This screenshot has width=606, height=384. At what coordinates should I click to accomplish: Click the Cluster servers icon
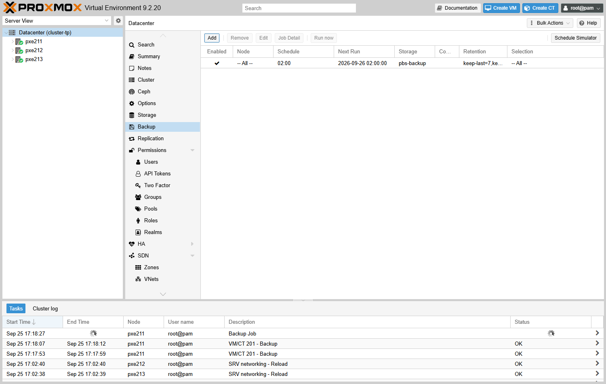pos(132,80)
